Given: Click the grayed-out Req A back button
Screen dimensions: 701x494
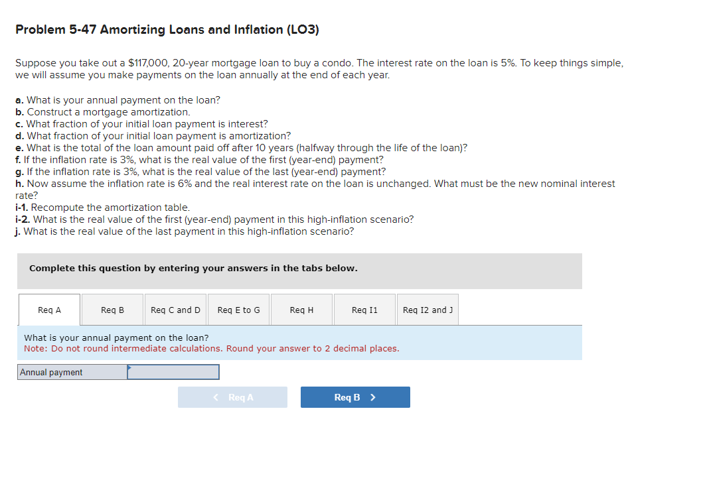Looking at the screenshot, I should click(232, 397).
